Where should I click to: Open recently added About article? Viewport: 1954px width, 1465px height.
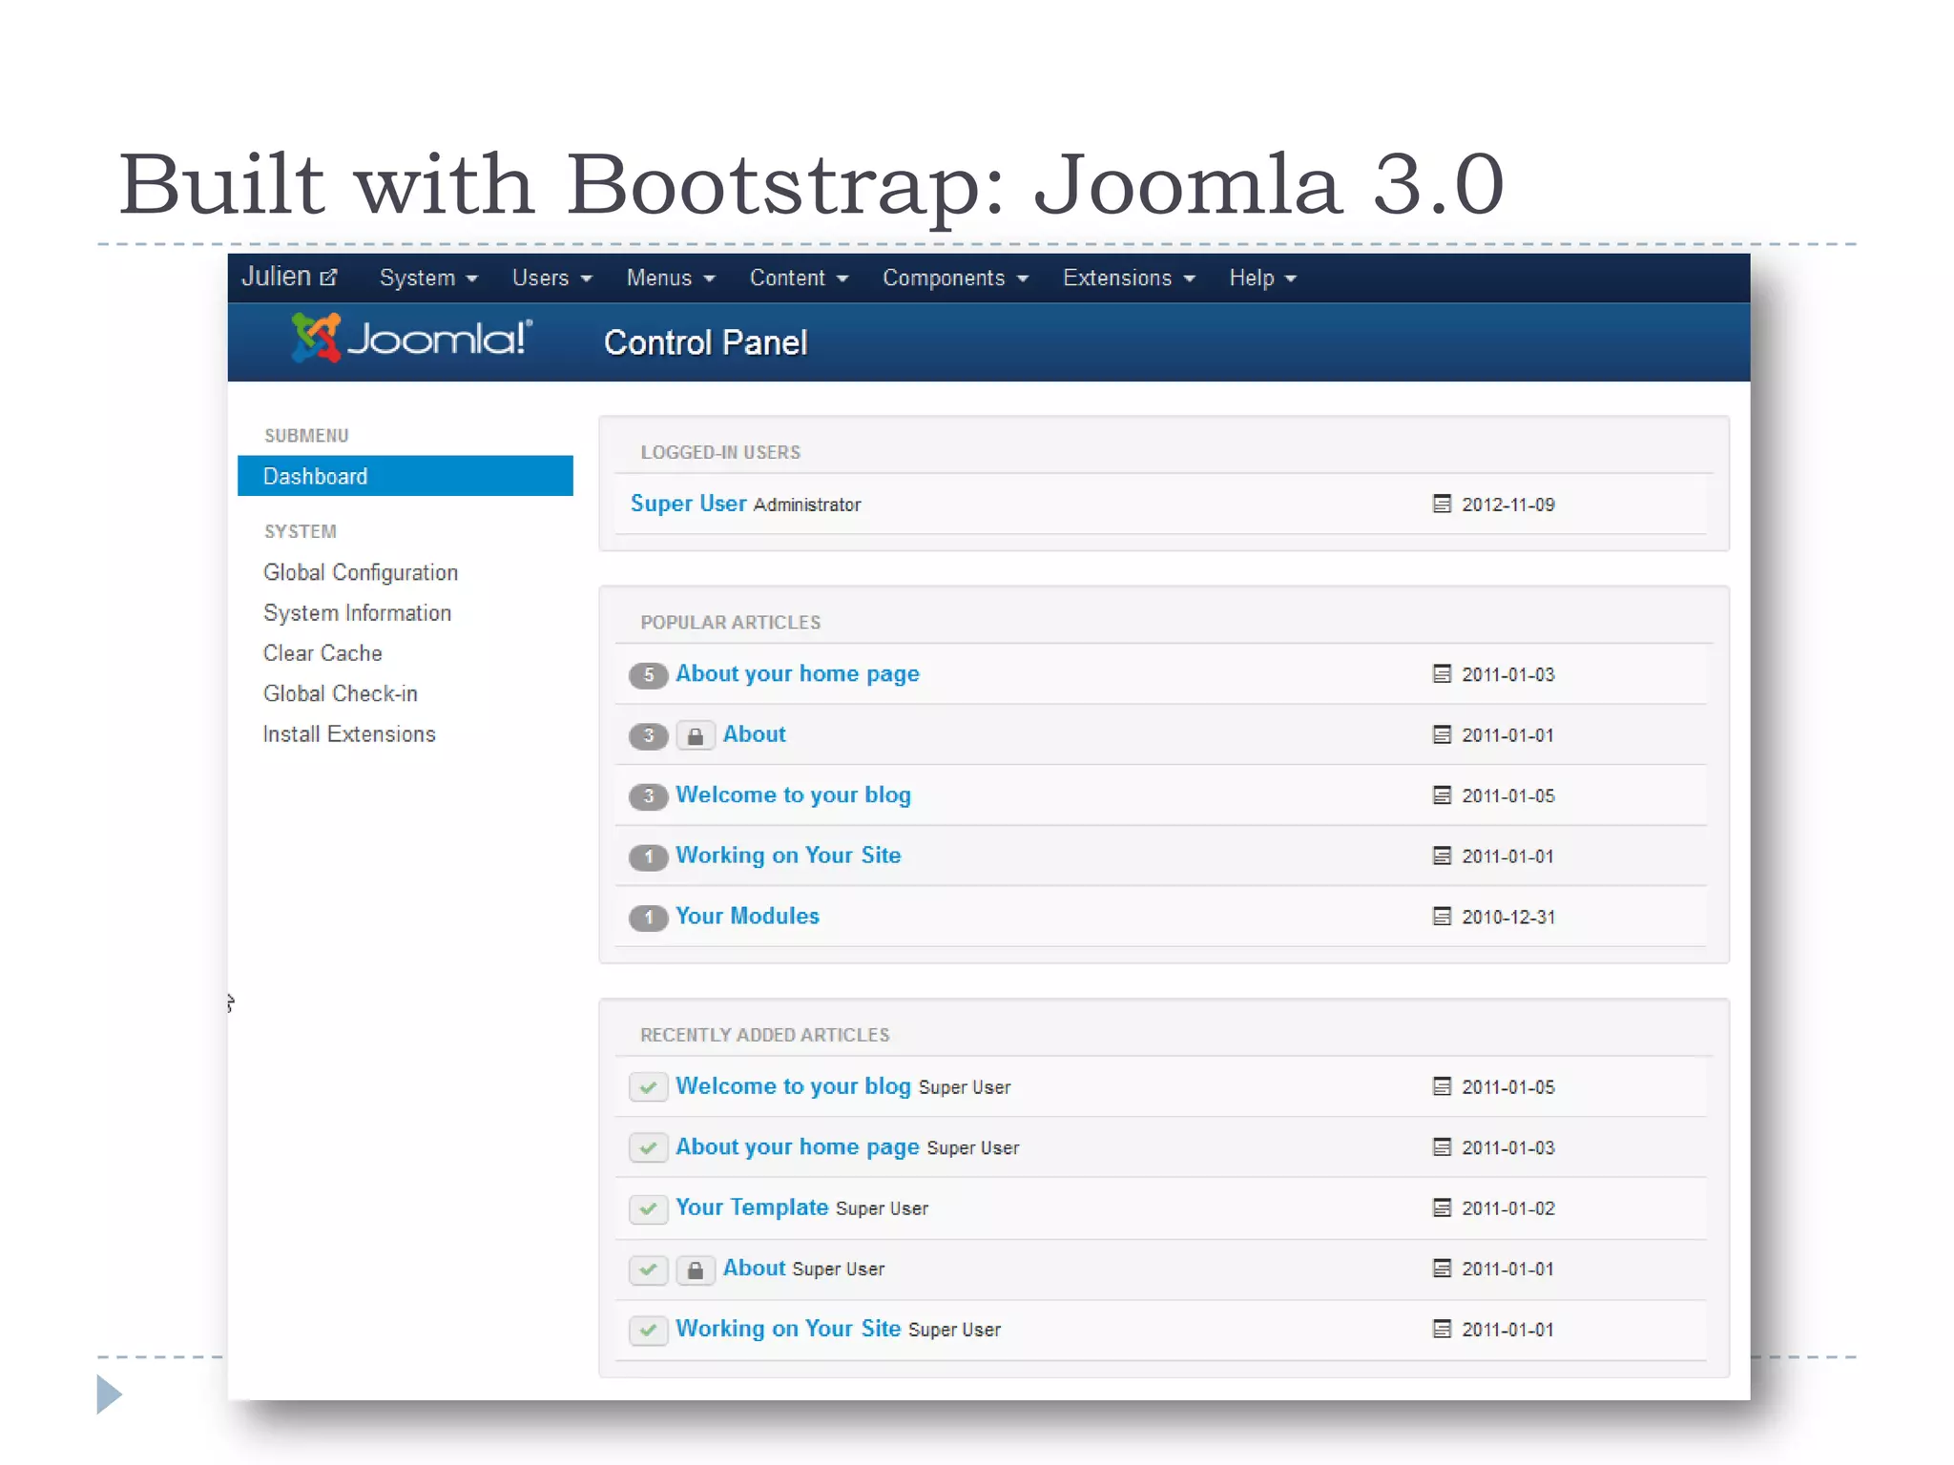click(x=754, y=1268)
